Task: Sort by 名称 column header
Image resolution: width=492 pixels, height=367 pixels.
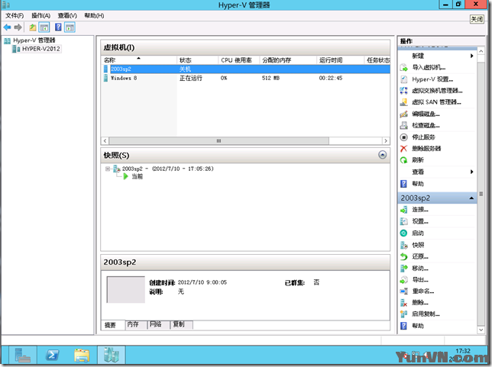Action: click(x=139, y=60)
